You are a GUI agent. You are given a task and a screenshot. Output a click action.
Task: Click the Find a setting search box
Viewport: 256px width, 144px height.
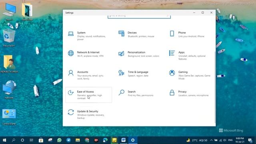click(139, 17)
